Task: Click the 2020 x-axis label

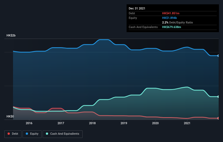Action: [155, 123]
